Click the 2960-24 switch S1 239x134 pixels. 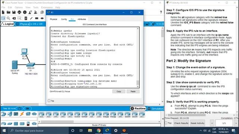tap(31, 65)
